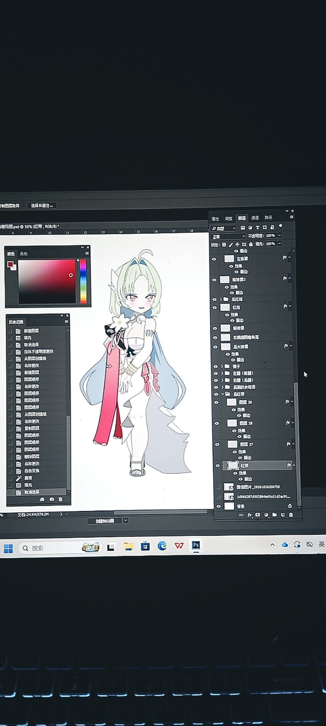Image resolution: width=326 pixels, height=726 pixels.
Task: Create a new fill or adjustment layer
Action: 266,515
